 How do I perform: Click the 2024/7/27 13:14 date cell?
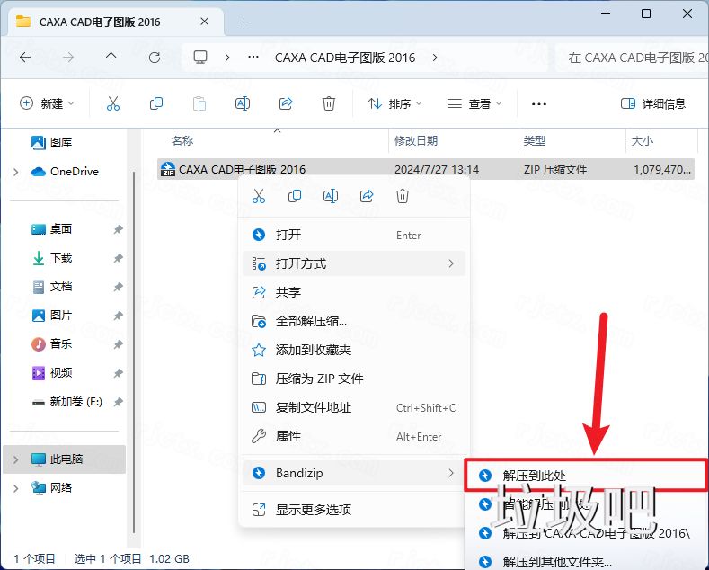point(437,170)
